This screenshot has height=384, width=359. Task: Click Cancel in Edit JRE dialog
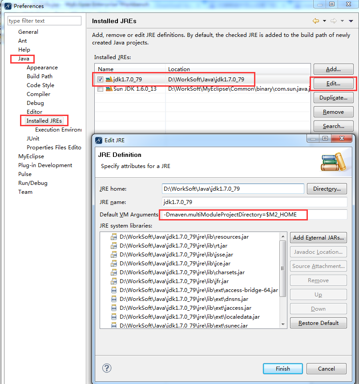(x=327, y=368)
